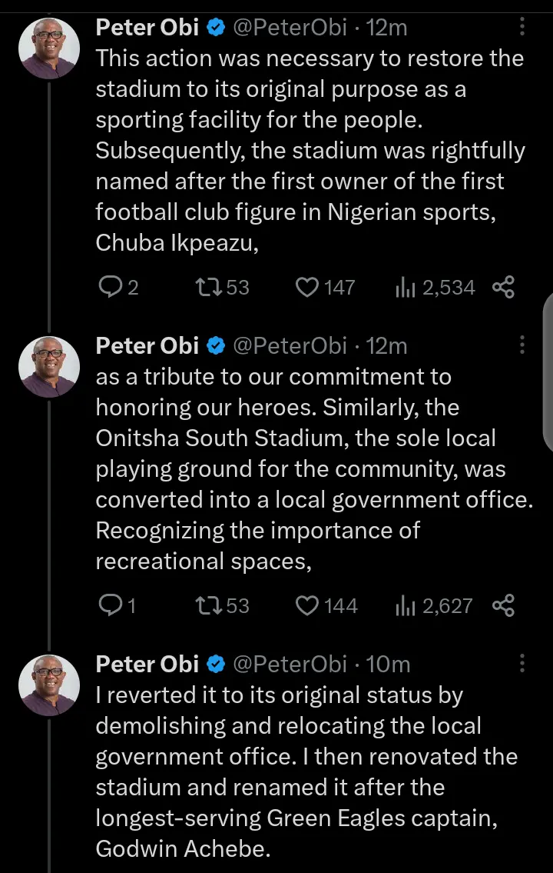553x873 pixels.
Task: Share the first tweet mentioning Chuba Ikpeazu
Action: coord(502,288)
